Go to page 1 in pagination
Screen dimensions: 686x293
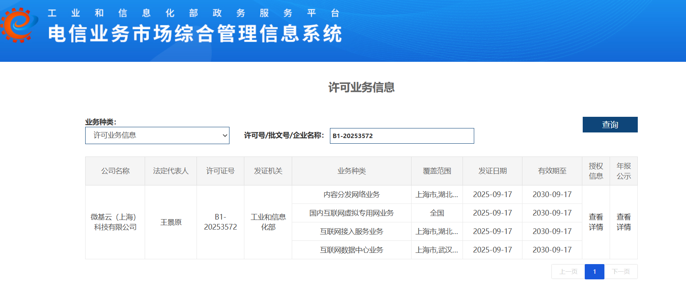coord(594,272)
